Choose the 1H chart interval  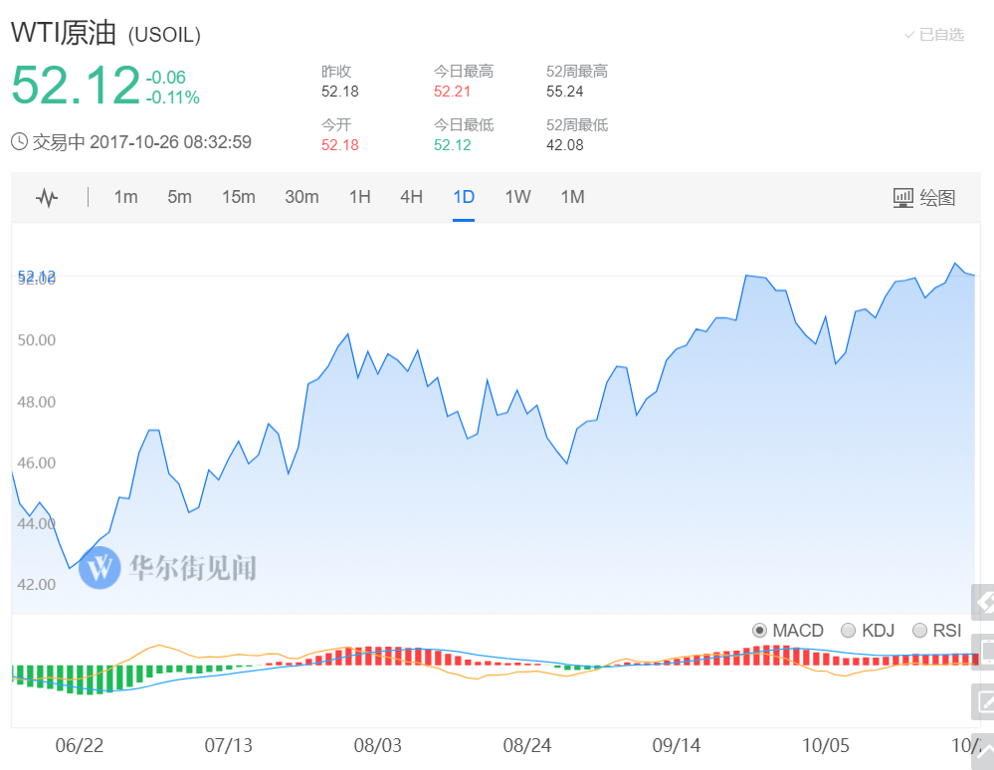point(360,197)
